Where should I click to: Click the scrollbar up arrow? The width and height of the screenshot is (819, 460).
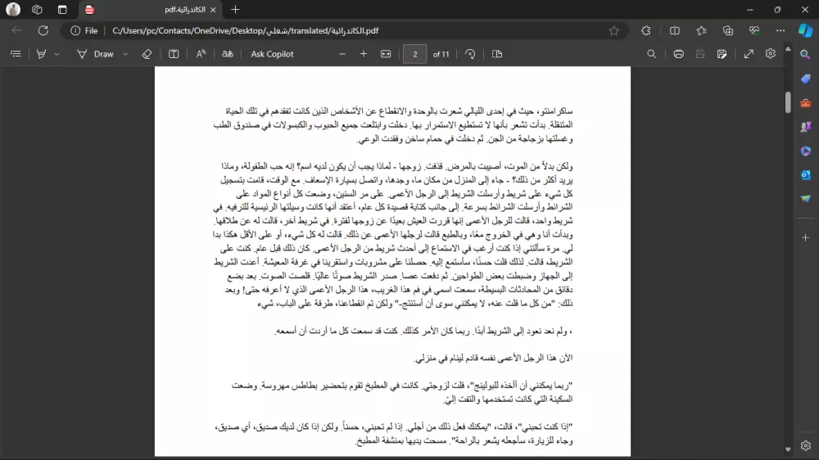pos(788,49)
